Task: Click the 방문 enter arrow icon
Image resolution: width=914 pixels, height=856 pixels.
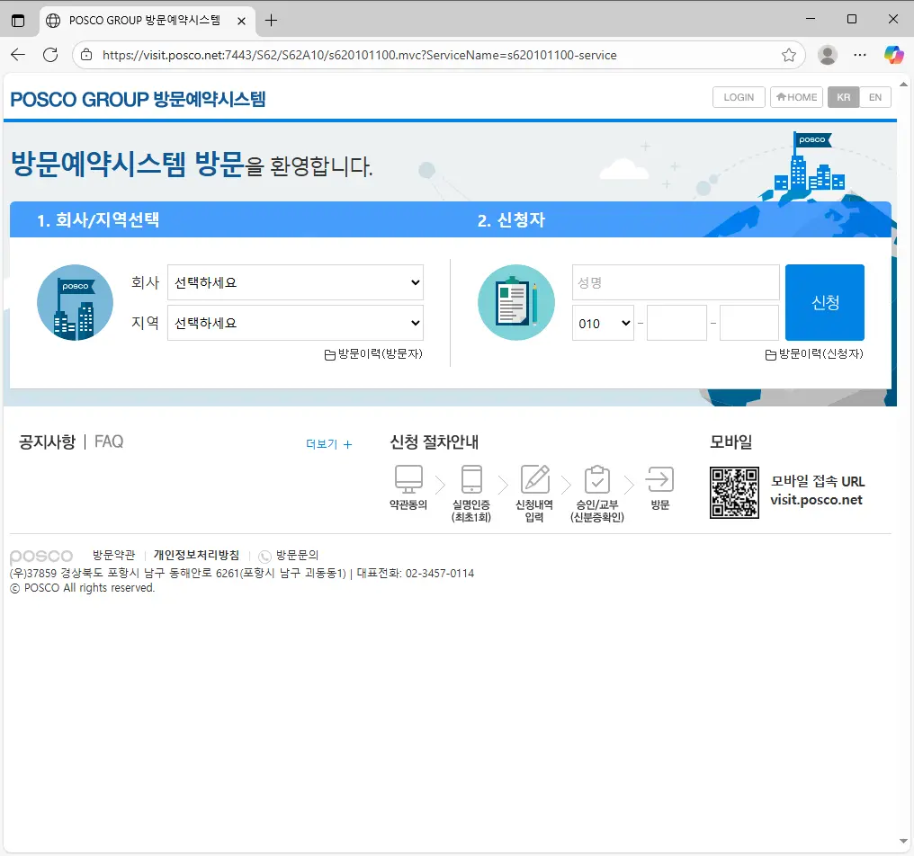Action: point(659,479)
